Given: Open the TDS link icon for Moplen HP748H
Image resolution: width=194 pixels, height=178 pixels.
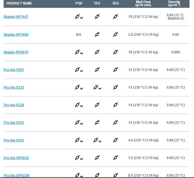Looking at the screenshot, I should pos(97,34).
